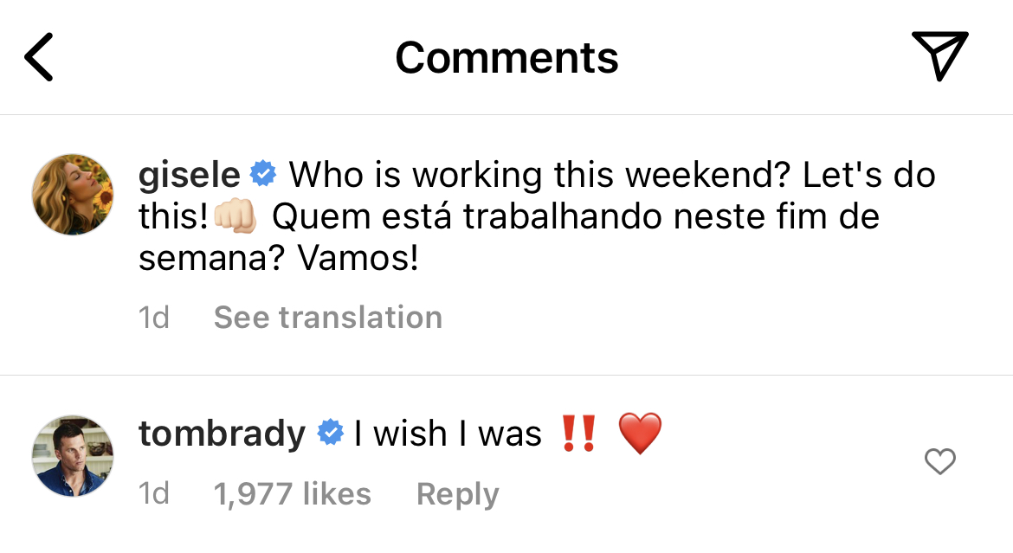Tap the paper plane share icon

click(x=939, y=56)
